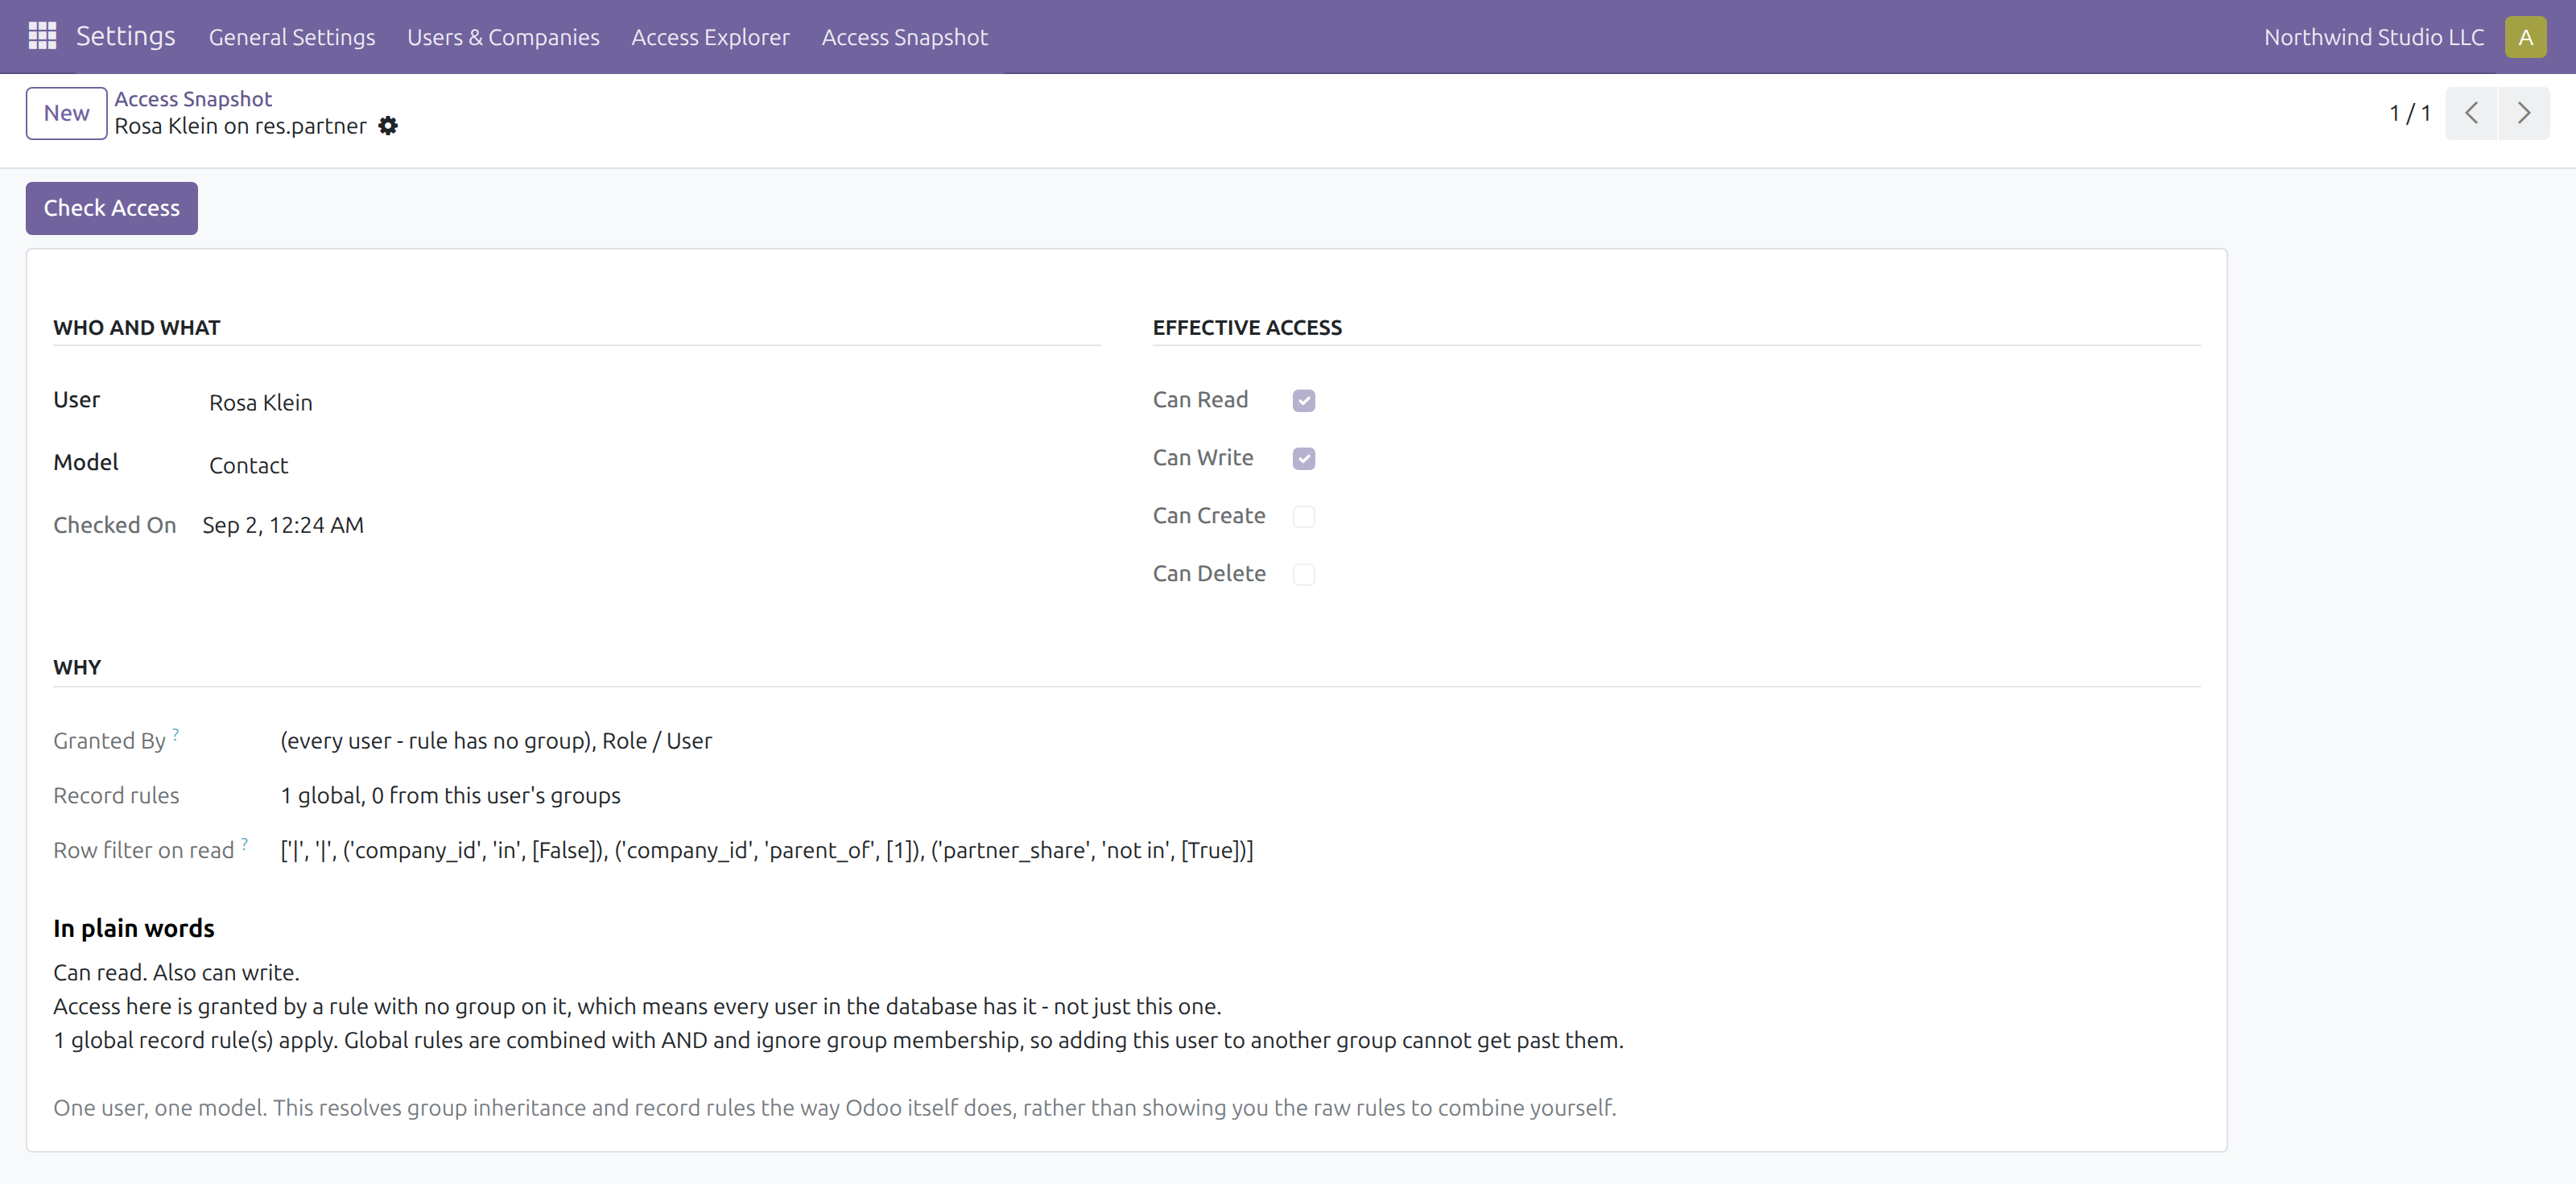Click the footer note starting 'One user, one model'
Image resolution: width=2576 pixels, height=1184 pixels.
pos(834,1108)
